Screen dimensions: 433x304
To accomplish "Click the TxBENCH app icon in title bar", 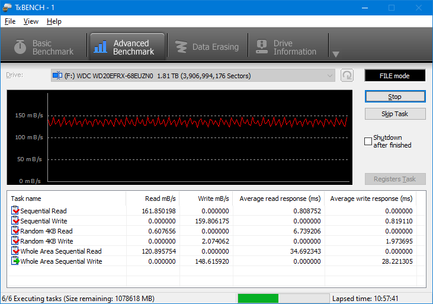I will (x=7, y=8).
